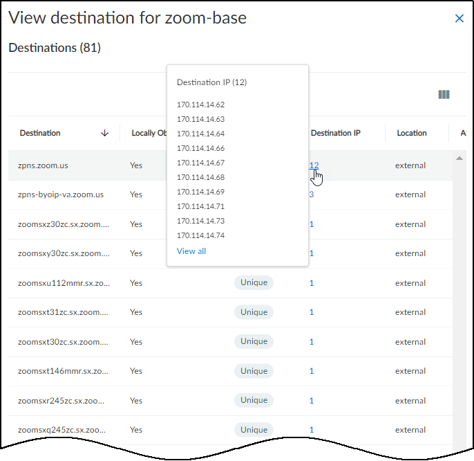
Task: Click Unique badge in zoomsxu112mmr row
Action: click(254, 282)
